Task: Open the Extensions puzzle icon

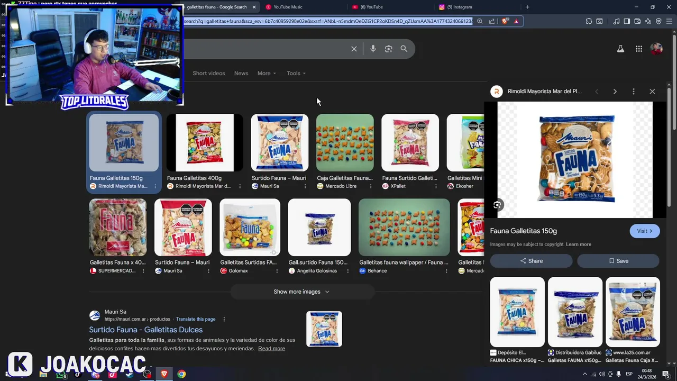Action: click(x=589, y=21)
